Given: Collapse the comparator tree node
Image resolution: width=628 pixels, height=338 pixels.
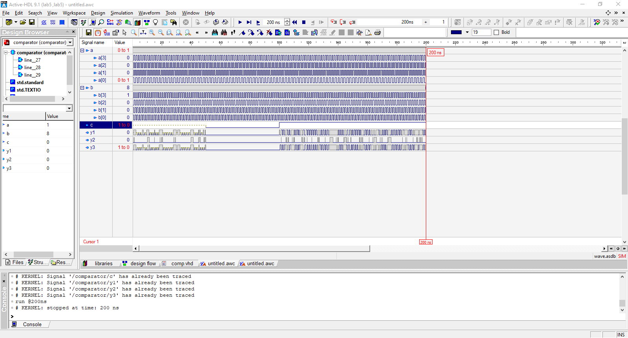Looking at the screenshot, I should coord(6,52).
